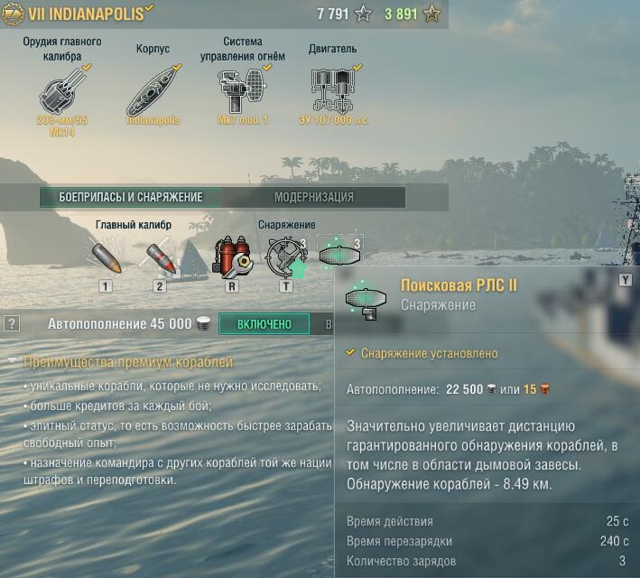Click the VII Indianapolis ship title
The width and height of the screenshot is (640, 578).
86,14
